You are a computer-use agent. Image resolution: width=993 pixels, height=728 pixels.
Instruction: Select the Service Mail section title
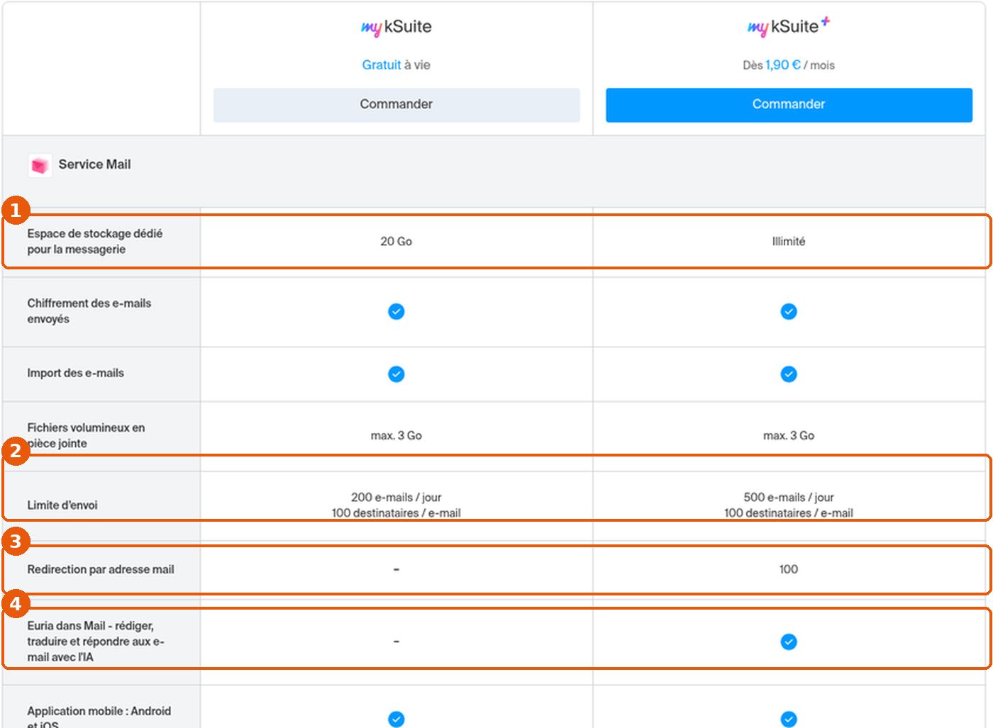(x=94, y=164)
